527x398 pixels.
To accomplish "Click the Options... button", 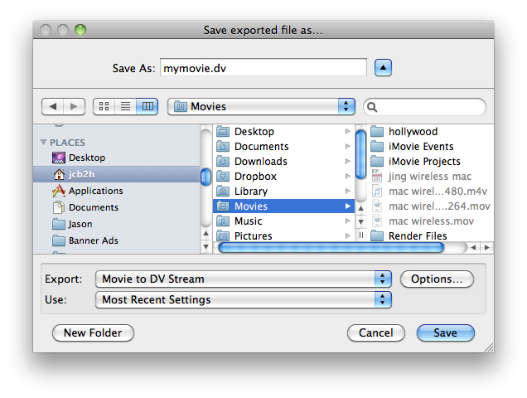I will point(437,279).
